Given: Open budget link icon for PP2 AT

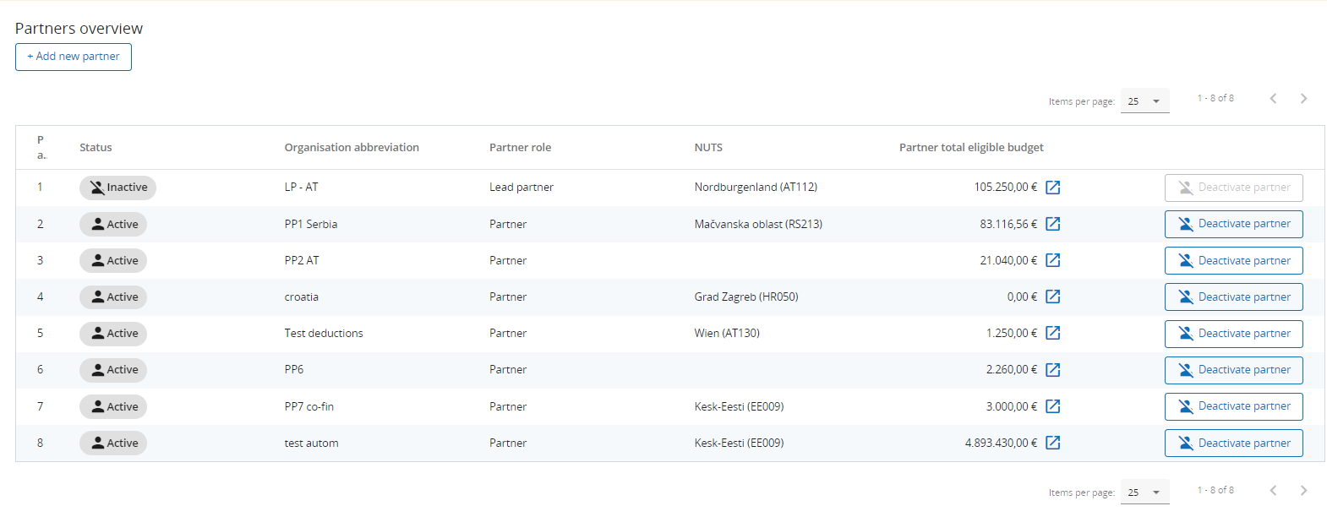Looking at the screenshot, I should point(1052,260).
